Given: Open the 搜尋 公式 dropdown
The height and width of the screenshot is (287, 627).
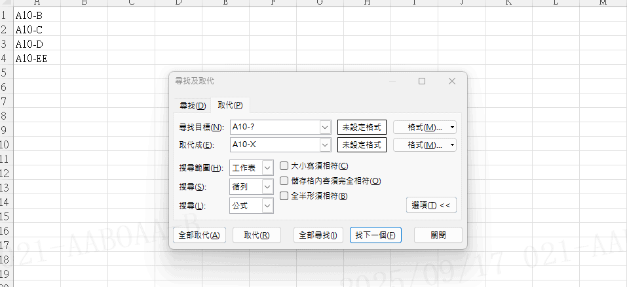Looking at the screenshot, I should coord(267,205).
